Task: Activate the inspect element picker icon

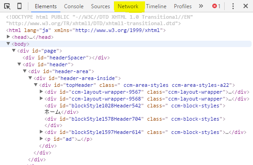Action: coord(7,6)
